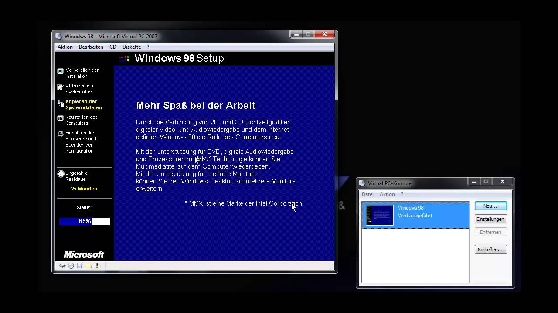This screenshot has height=313, width=558.
Task: Click the Vorbereiten der Installation step icon
Action: click(x=61, y=71)
